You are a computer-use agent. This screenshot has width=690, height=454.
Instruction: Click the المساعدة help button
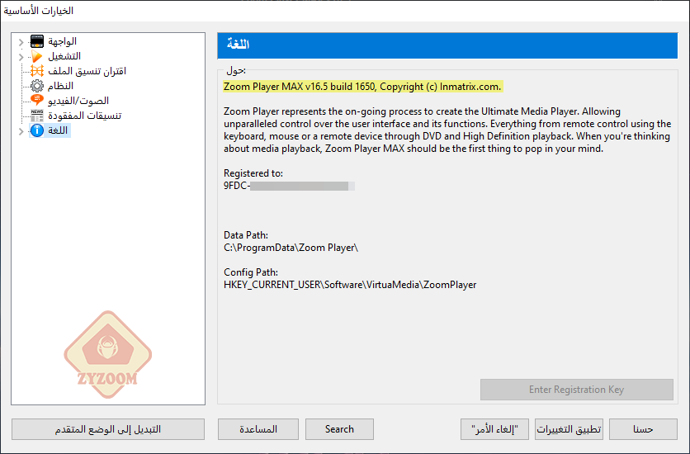pos(258,429)
